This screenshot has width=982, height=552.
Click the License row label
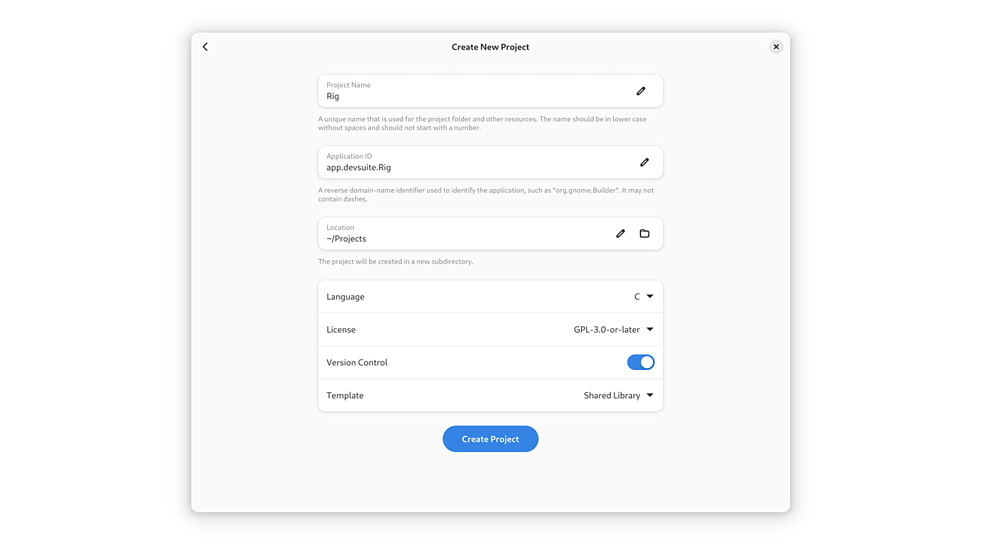[x=341, y=330]
